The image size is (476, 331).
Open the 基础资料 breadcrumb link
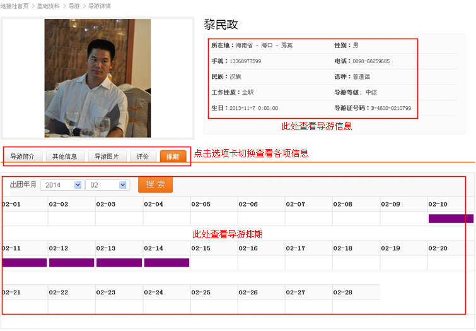tap(49, 6)
